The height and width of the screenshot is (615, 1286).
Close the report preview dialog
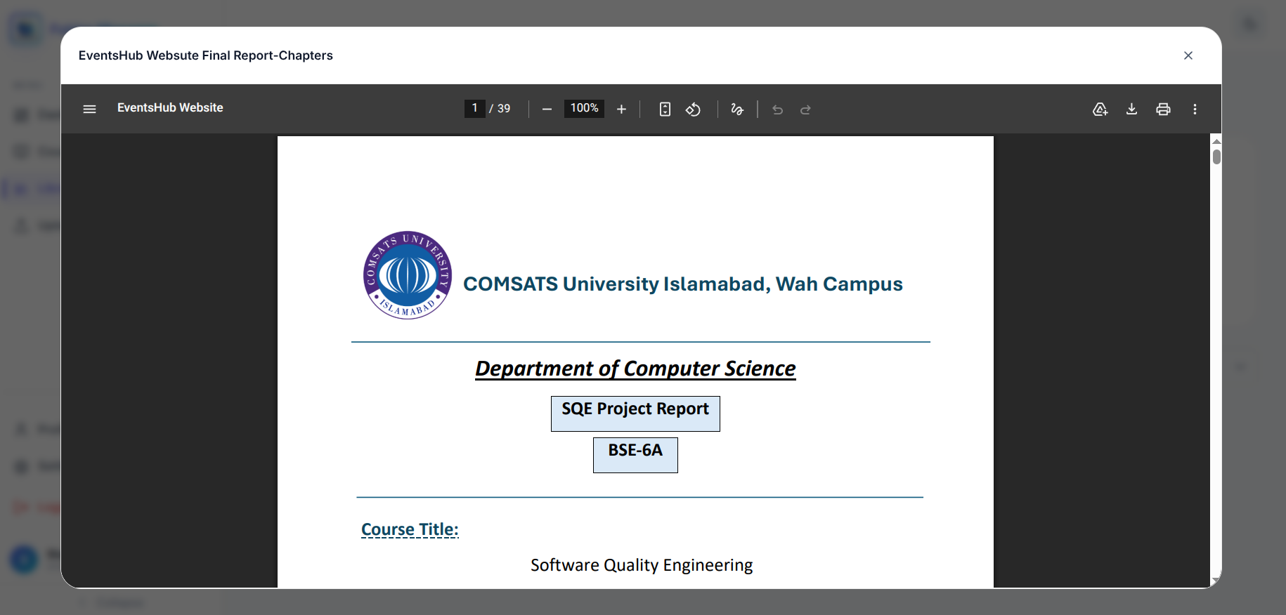coord(1188,55)
